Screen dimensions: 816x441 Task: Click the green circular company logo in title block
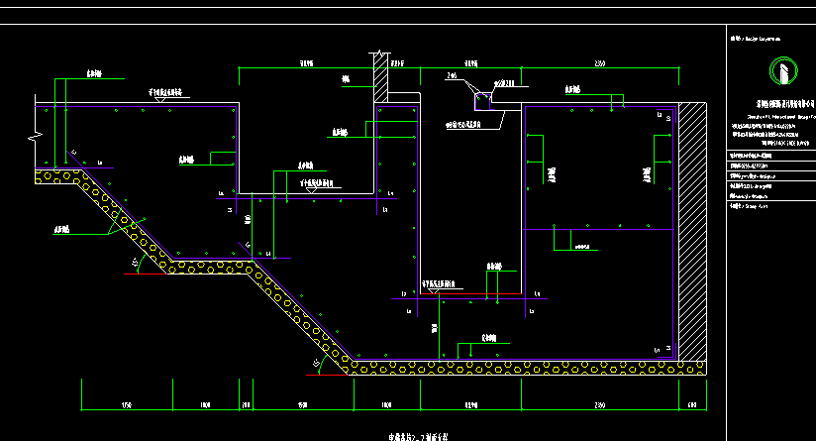pos(783,70)
